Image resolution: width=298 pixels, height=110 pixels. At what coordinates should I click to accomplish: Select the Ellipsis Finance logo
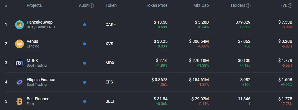[19, 82]
